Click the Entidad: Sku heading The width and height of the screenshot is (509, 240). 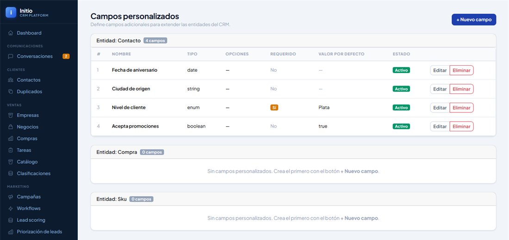pos(112,199)
